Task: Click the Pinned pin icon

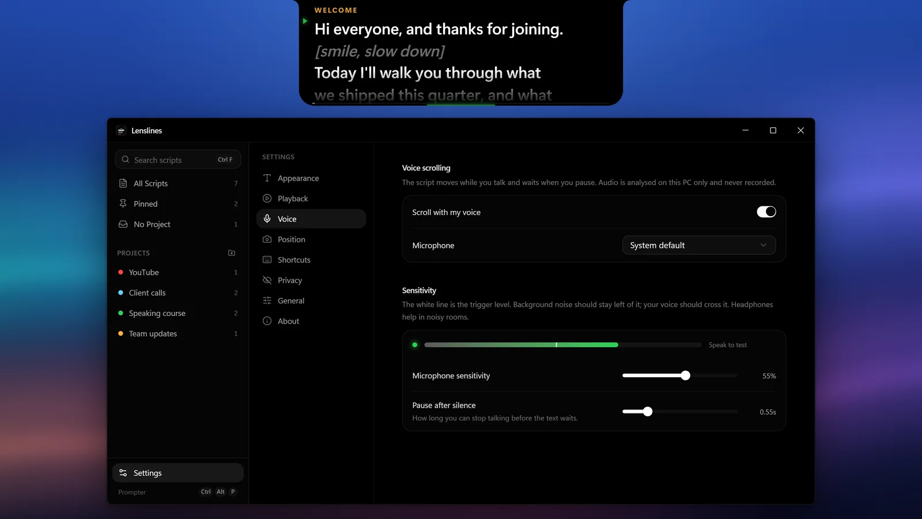Action: pos(123,204)
